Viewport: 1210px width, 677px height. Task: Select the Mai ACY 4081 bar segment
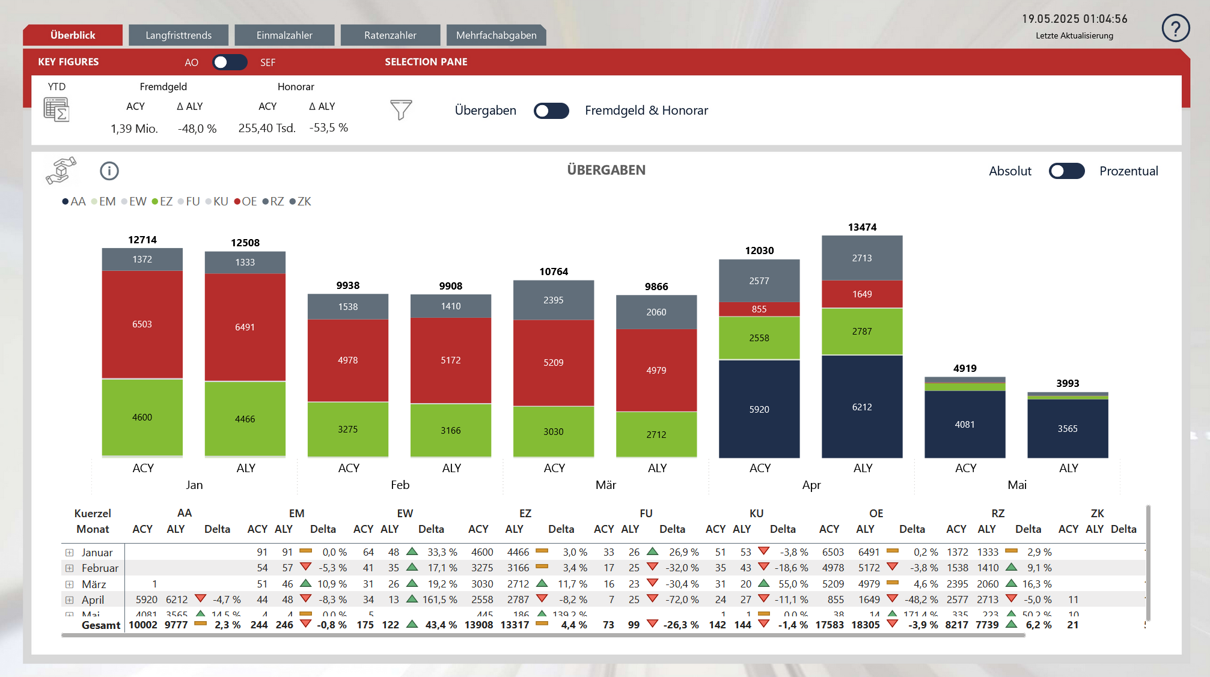pyautogui.click(x=965, y=424)
